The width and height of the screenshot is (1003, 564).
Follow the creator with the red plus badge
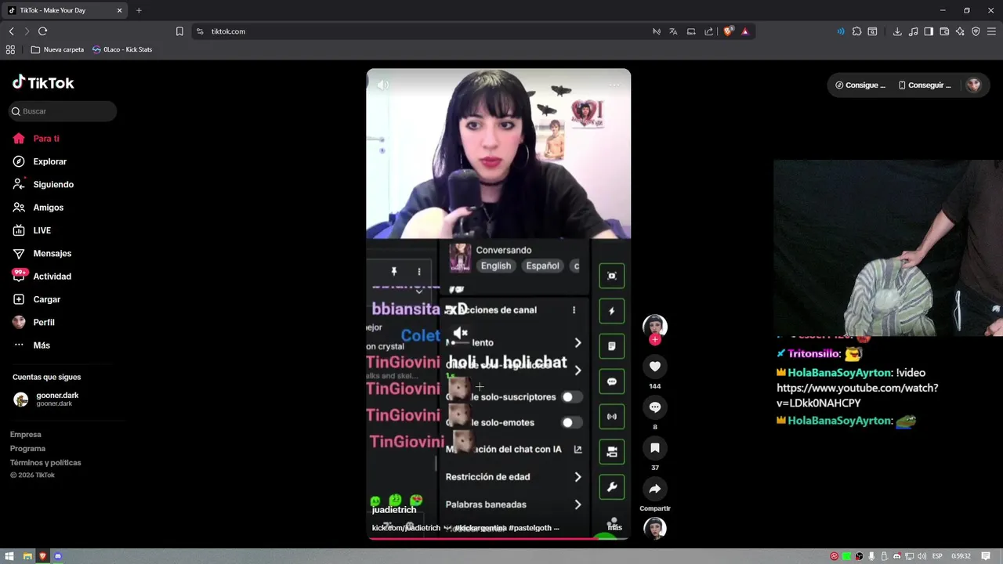click(x=655, y=339)
